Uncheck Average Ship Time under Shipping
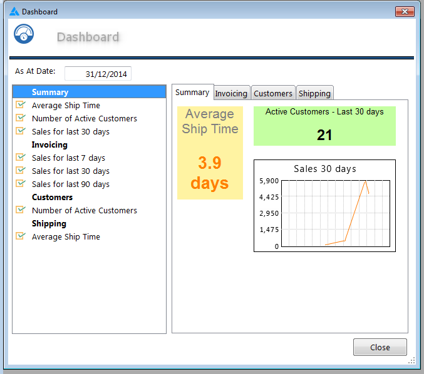Image resolution: width=424 pixels, height=374 pixels. (x=21, y=236)
